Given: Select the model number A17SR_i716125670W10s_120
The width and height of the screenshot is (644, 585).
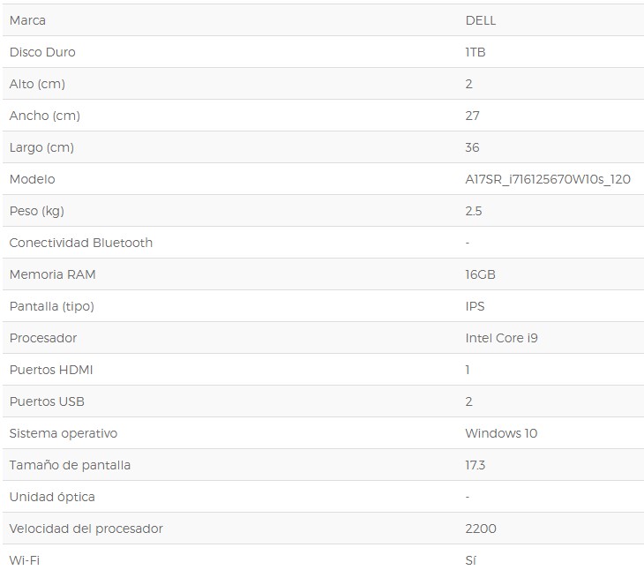Looking at the screenshot, I should click(548, 179).
